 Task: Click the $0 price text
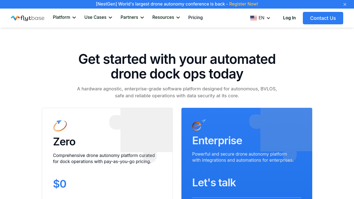click(x=60, y=184)
